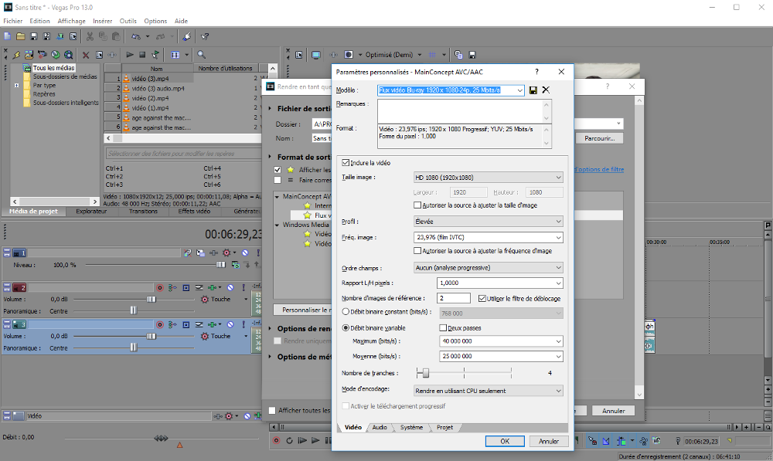Toggle Afficher toutes les checkbox in Render dialog

coord(272,410)
